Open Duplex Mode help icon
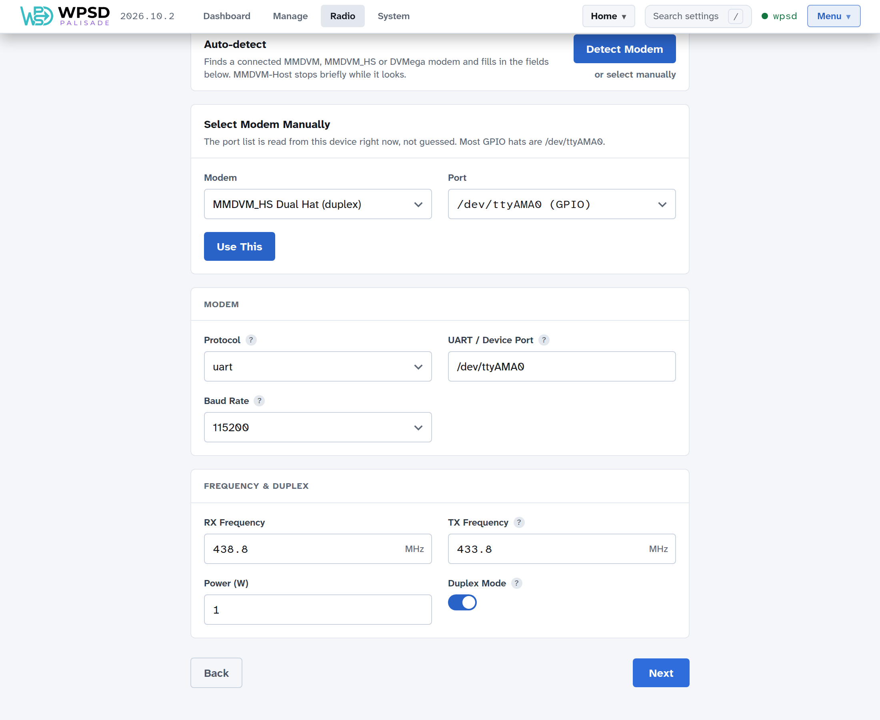 click(516, 583)
